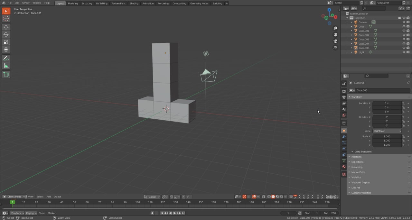Open the Render menu
The image size is (412, 220).
pyautogui.click(x=25, y=3)
